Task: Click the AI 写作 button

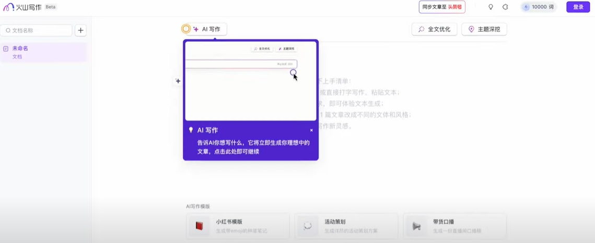Action: [208, 29]
